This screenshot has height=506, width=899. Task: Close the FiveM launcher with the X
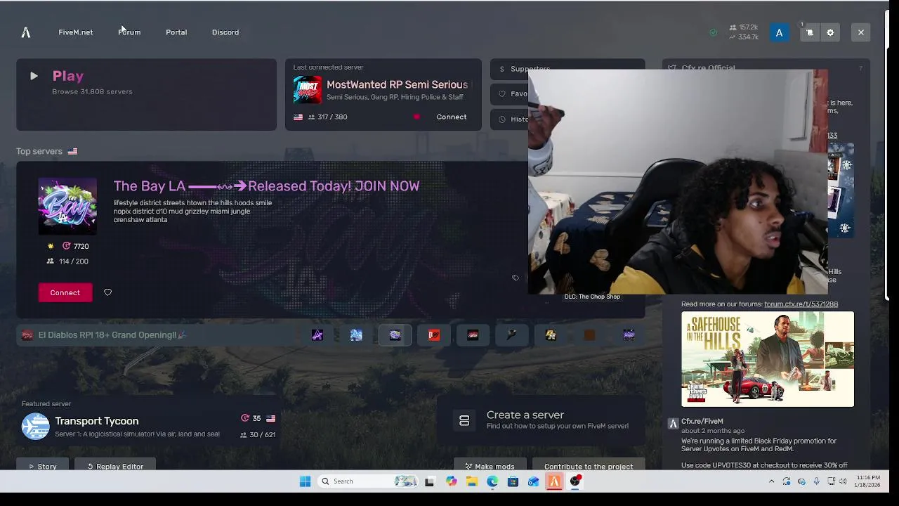click(860, 32)
